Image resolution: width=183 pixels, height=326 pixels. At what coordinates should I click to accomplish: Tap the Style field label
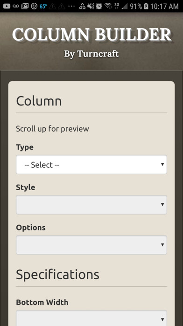(x=26, y=187)
